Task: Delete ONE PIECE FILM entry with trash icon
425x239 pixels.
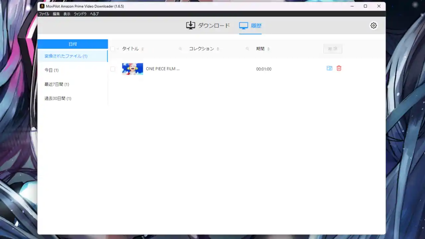Action: [x=339, y=68]
